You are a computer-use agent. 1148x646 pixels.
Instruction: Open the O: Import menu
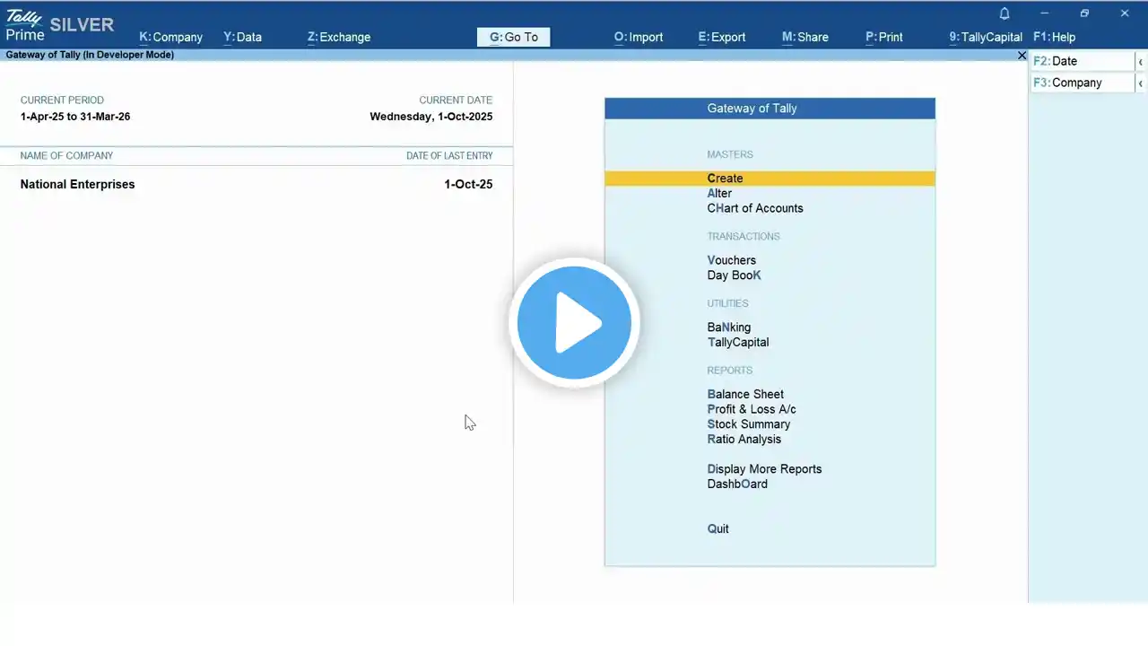pos(639,37)
